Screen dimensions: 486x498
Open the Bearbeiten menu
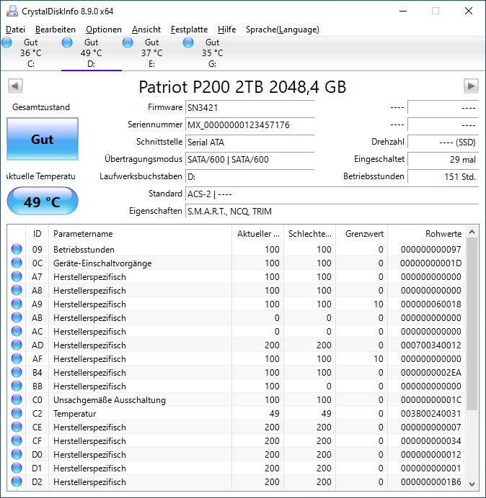coord(56,30)
